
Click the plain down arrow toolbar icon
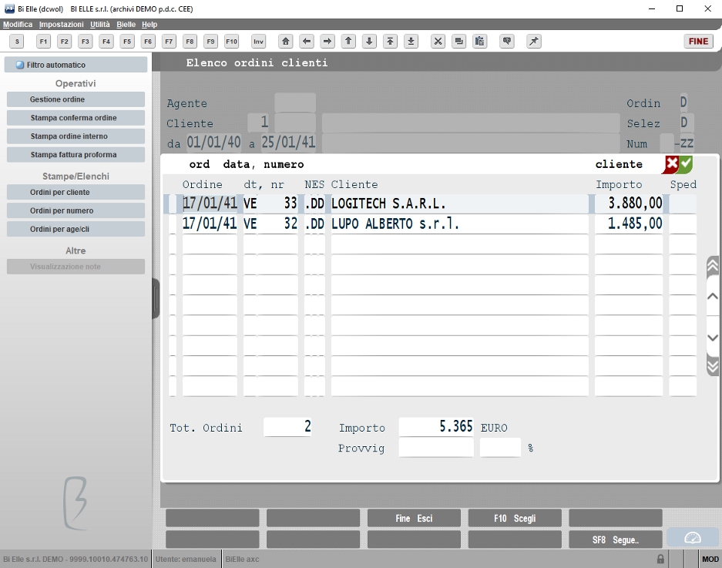[369, 42]
